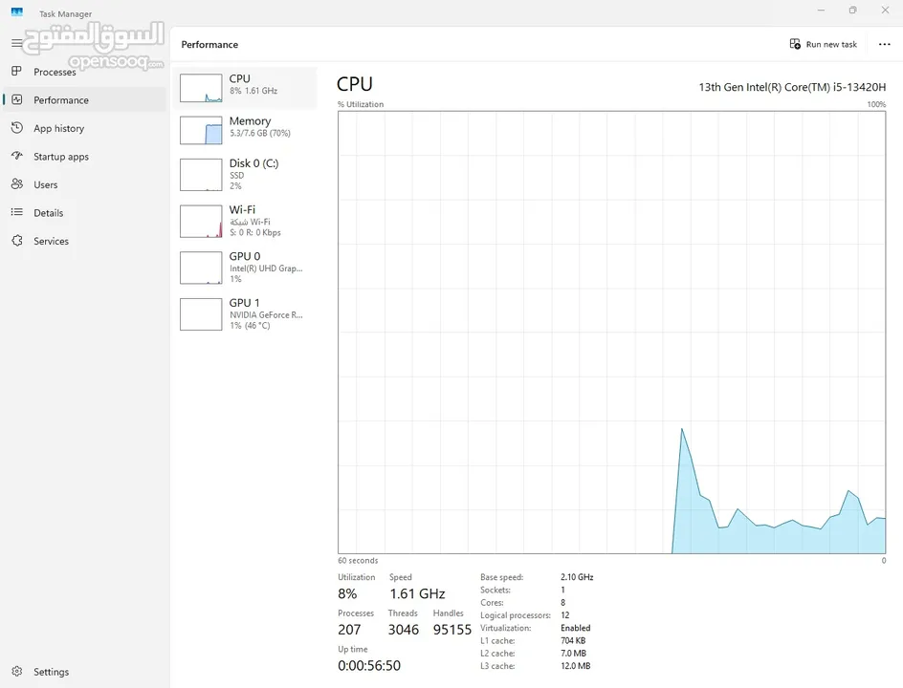Click the Task Manager title bar icon
The height and width of the screenshot is (688, 903).
pos(16,12)
